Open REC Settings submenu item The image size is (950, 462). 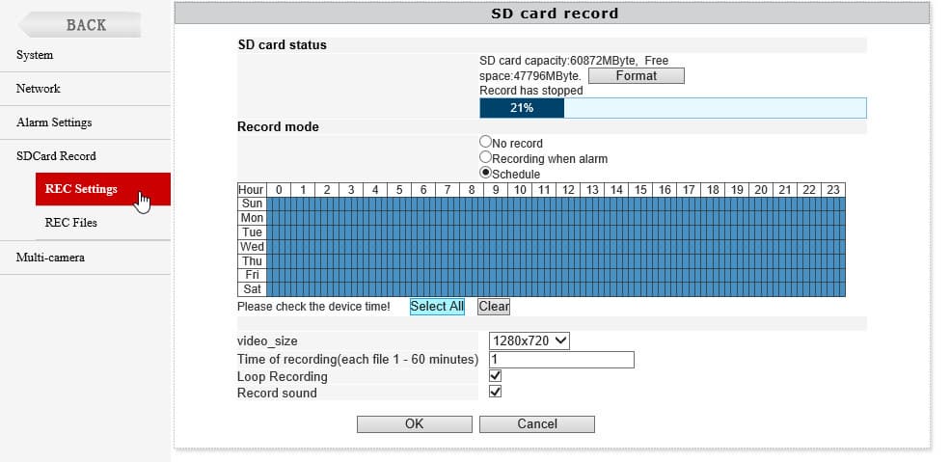tap(103, 189)
